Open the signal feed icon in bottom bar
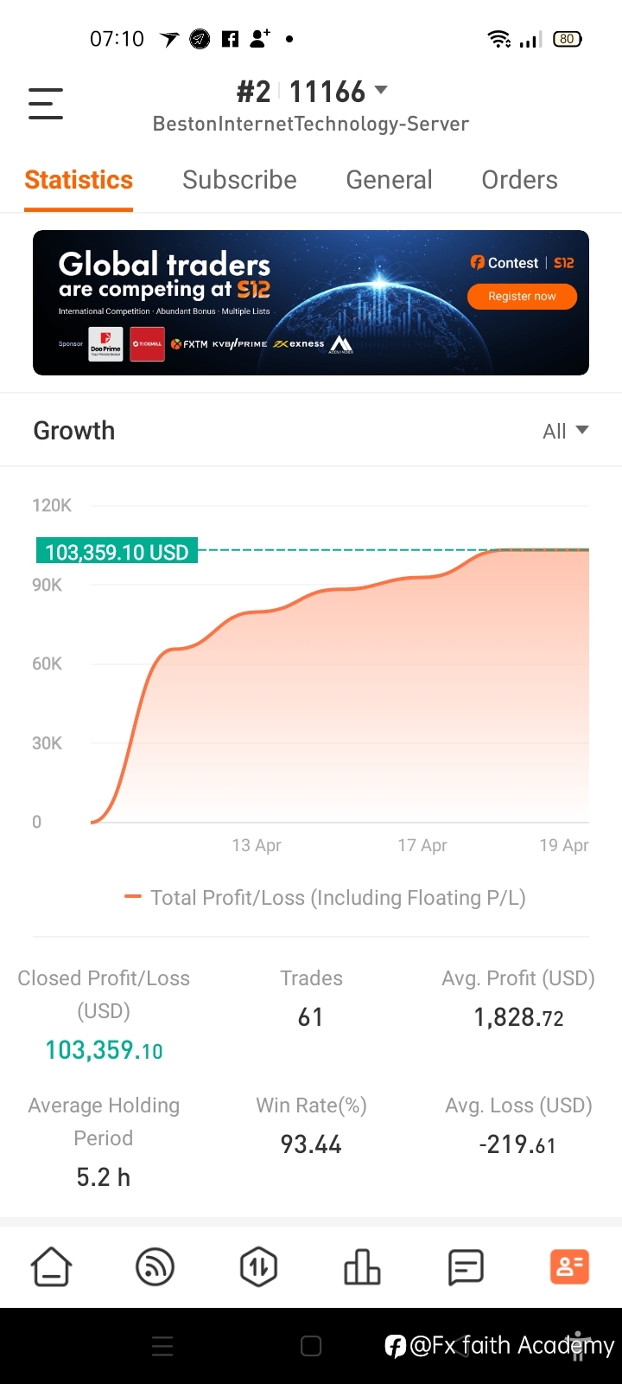This screenshot has height=1384, width=622. pyautogui.click(x=155, y=1267)
